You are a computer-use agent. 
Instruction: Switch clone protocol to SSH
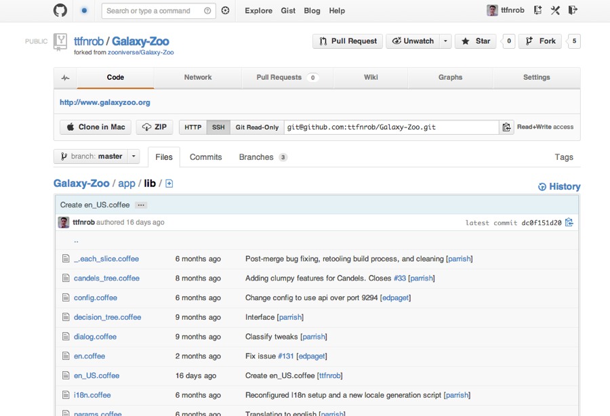pos(218,127)
